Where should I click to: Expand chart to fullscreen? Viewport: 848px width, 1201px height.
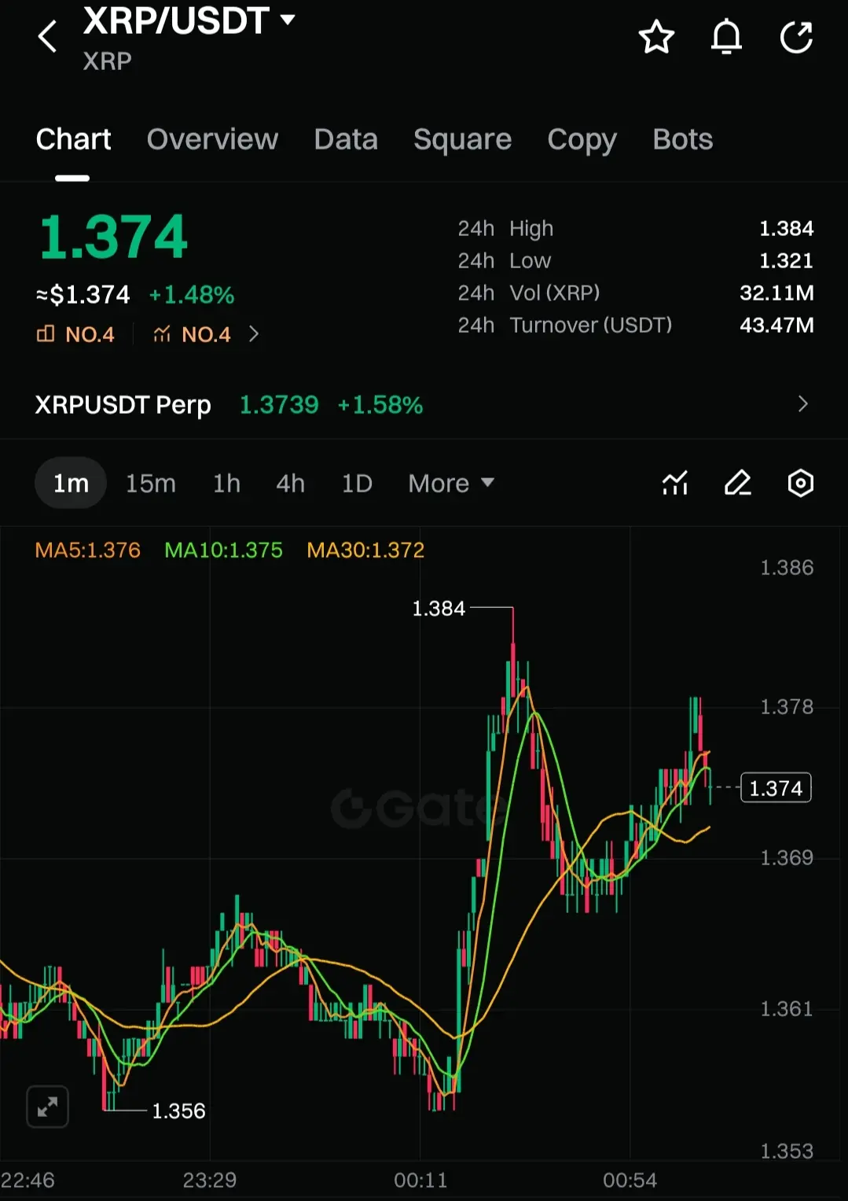(x=47, y=1107)
